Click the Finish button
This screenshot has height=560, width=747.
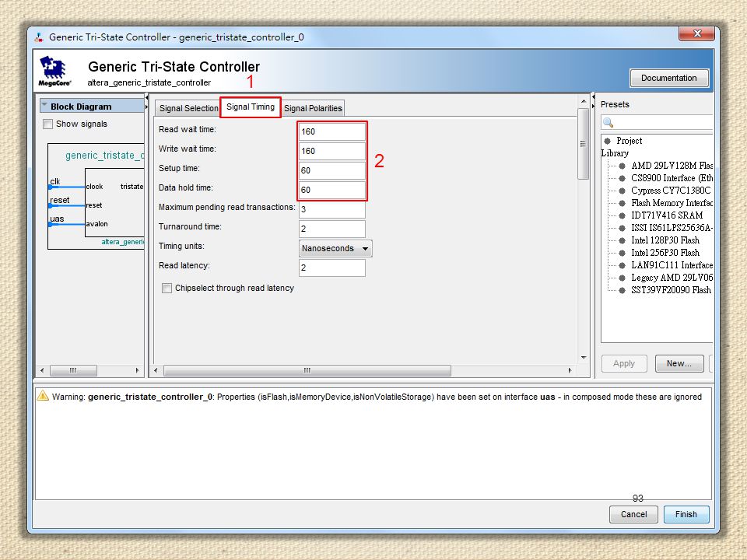coord(686,514)
